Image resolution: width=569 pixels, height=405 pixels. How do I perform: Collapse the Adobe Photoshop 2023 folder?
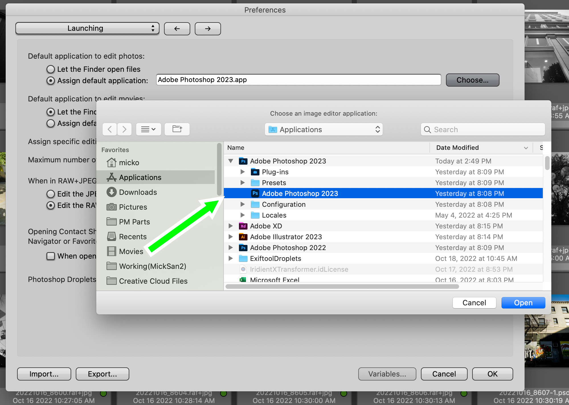(x=231, y=161)
